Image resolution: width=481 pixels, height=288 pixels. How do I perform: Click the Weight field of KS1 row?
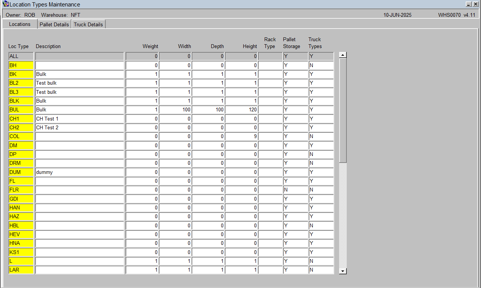142,252
